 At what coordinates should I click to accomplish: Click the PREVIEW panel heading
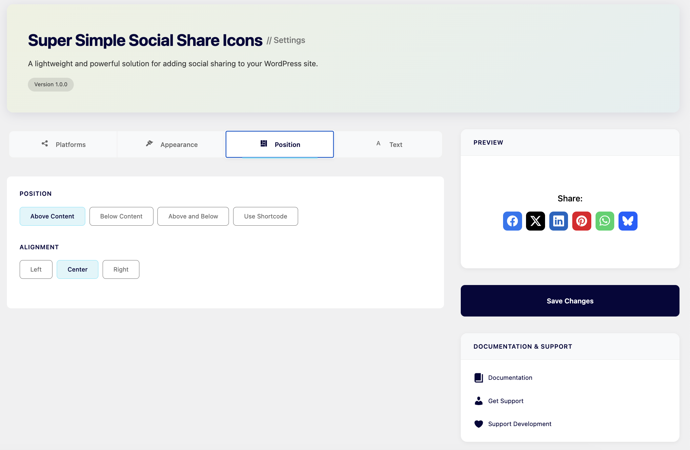pyautogui.click(x=488, y=142)
